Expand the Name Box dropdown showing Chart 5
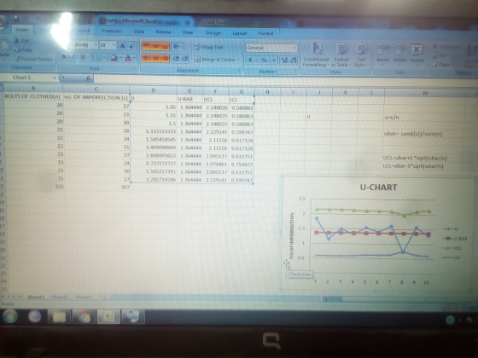478x358 pixels. coord(55,78)
